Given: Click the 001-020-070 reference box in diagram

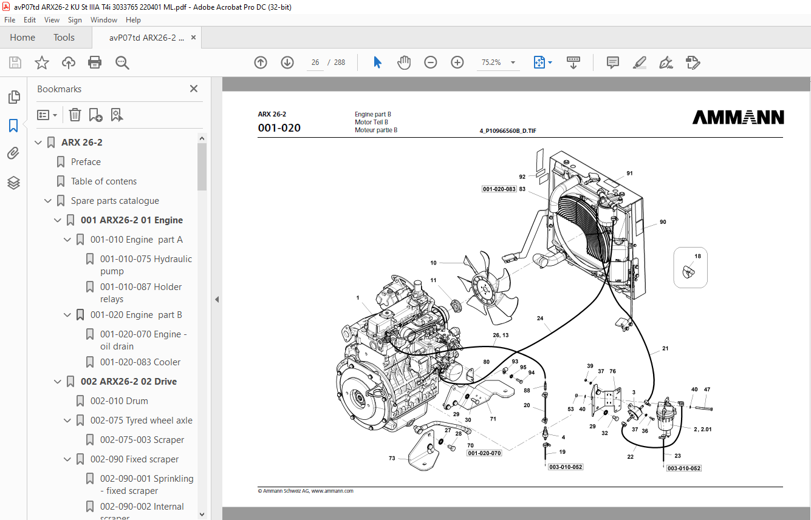Looking at the screenshot, I should point(484,453).
